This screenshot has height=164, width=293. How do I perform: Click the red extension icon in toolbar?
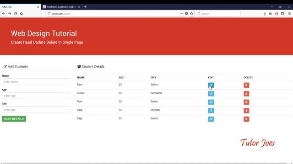tap(277, 14)
